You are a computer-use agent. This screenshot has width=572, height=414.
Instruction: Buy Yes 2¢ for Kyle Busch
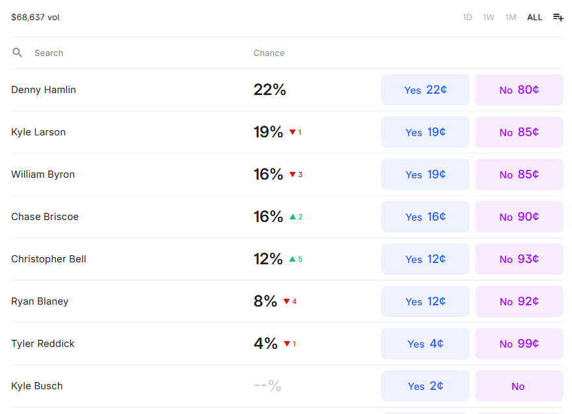pyautogui.click(x=426, y=386)
